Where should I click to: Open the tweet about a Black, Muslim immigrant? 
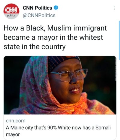[55, 38]
